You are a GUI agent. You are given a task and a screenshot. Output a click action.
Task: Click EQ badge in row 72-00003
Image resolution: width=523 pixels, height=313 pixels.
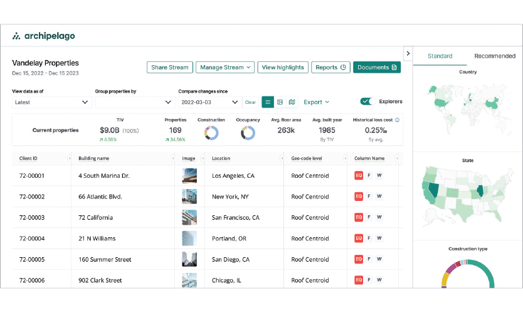[x=359, y=217]
